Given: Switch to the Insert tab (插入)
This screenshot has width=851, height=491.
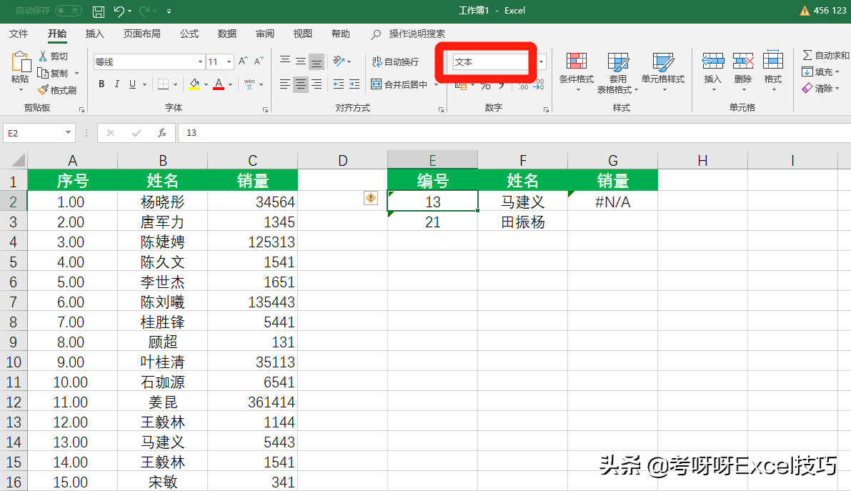Looking at the screenshot, I should 95,34.
